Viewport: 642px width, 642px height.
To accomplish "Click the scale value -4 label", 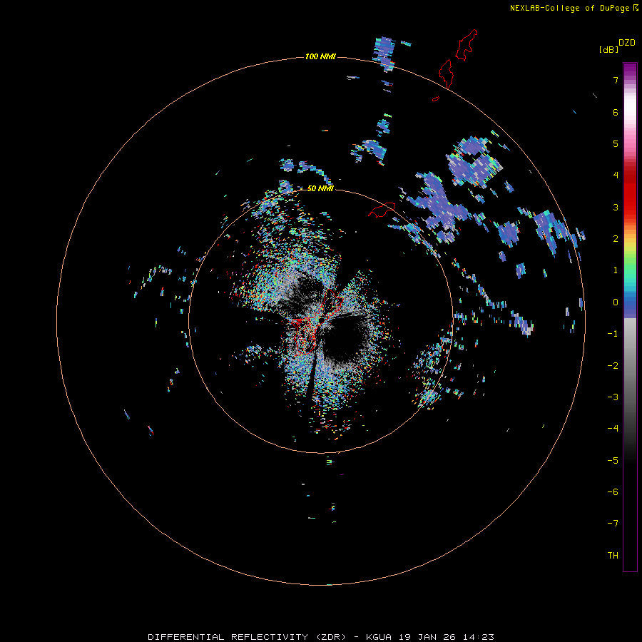I will pyautogui.click(x=613, y=428).
